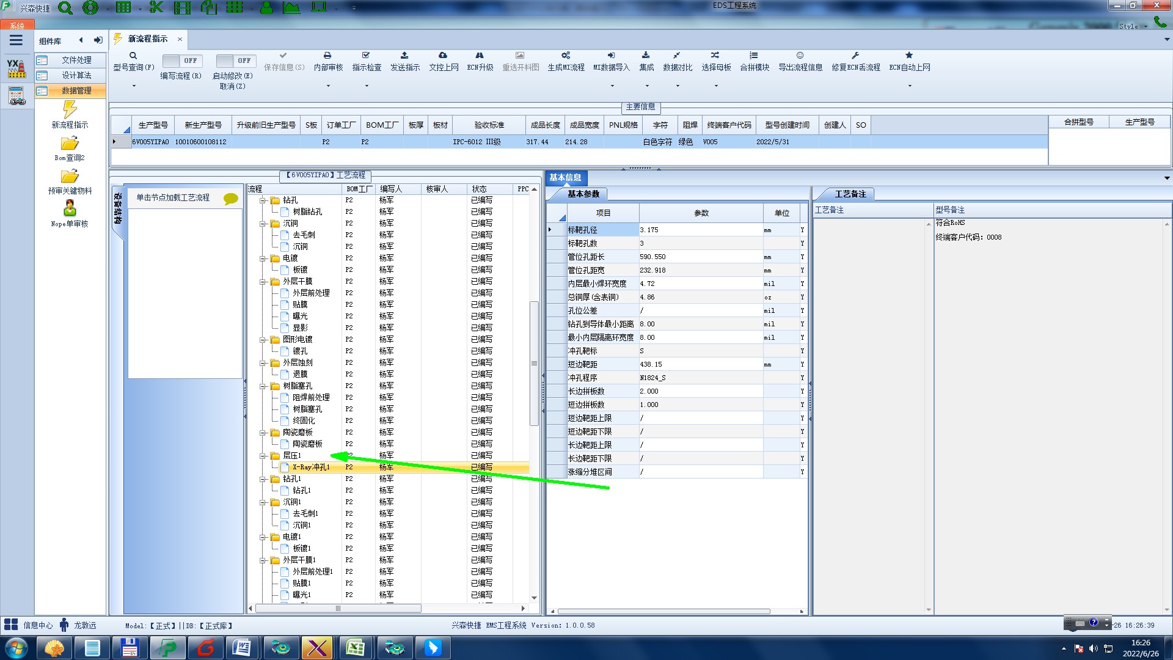
Task: Switch to the 工艺备注 tab
Action: pyautogui.click(x=850, y=194)
